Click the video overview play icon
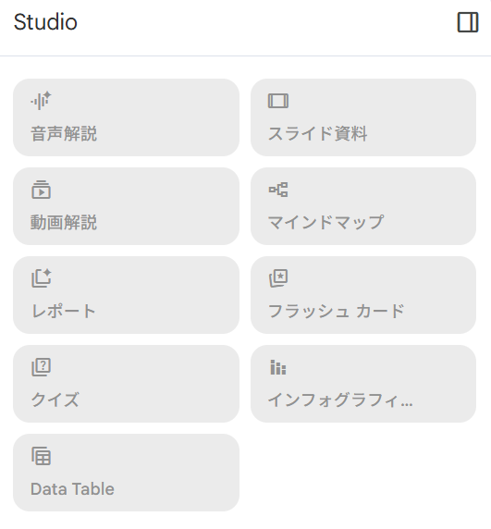491x529 pixels. pyautogui.click(x=41, y=190)
